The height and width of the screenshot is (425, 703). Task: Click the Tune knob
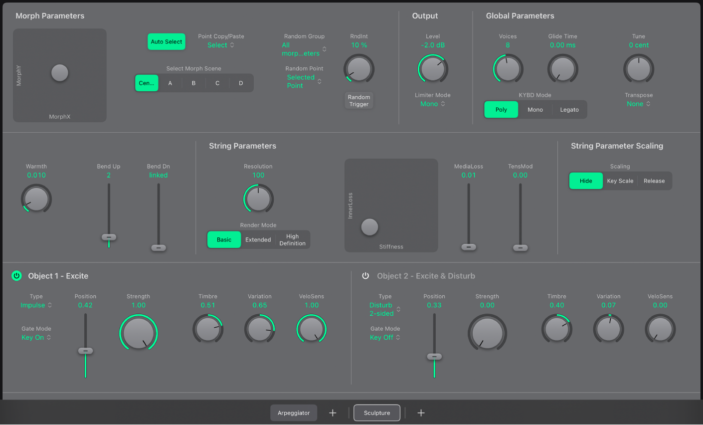[639, 69]
